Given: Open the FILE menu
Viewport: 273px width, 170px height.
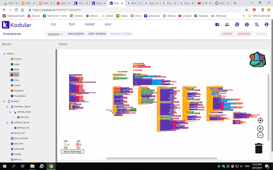Looking at the screenshot, I should (53, 24).
